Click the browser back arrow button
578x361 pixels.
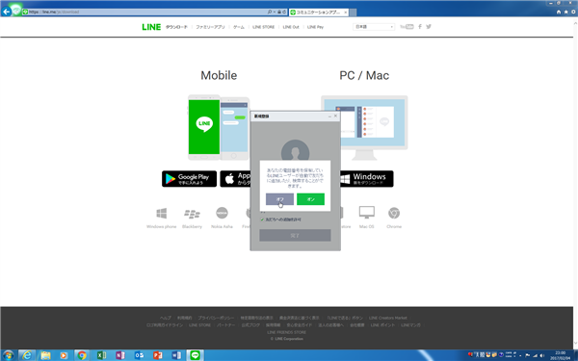click(7, 12)
